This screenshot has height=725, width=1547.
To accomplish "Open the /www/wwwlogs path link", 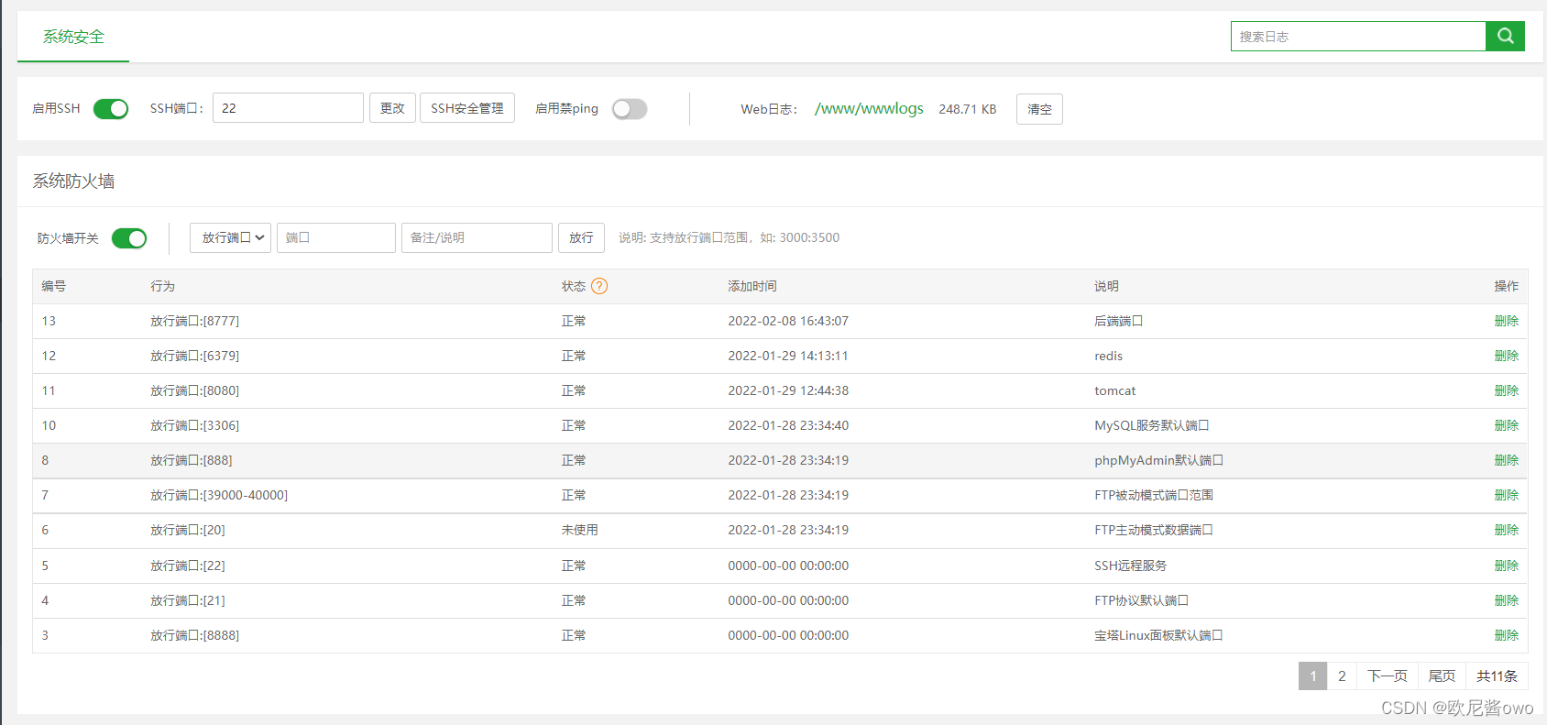I will coord(869,108).
